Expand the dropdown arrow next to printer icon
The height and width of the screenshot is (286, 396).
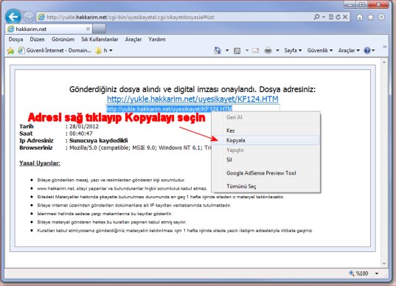277,50
